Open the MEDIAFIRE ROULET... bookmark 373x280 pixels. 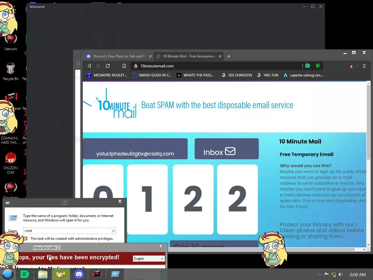click(107, 75)
